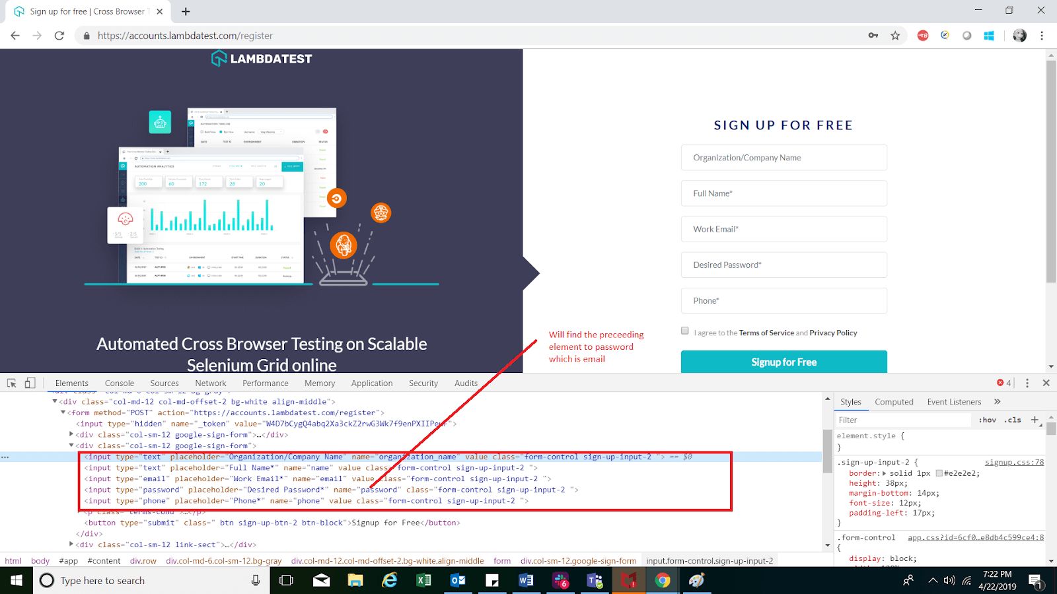Click the browser address bar URL
The height and width of the screenshot is (594, 1057).
pyautogui.click(x=185, y=36)
